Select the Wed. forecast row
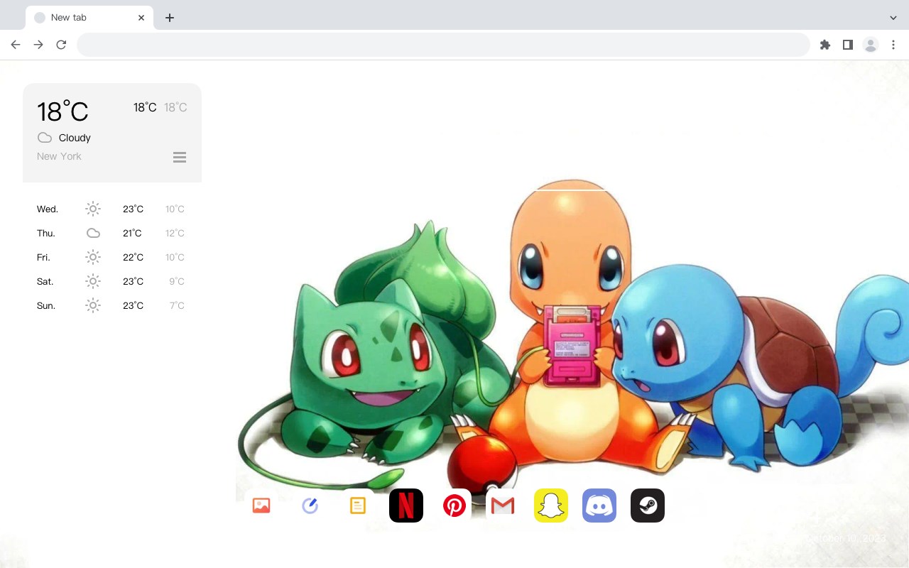 111,209
